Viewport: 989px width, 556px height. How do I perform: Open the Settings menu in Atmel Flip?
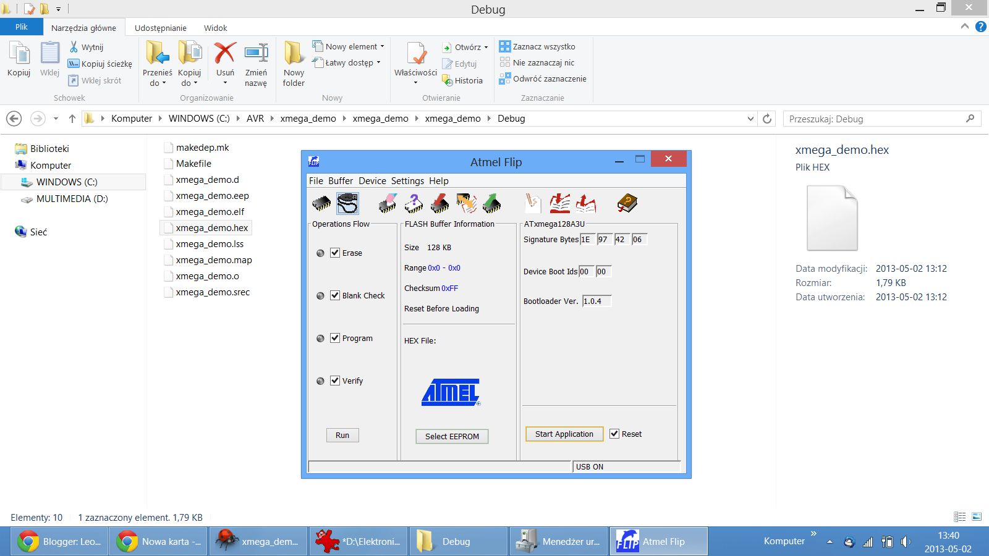click(407, 181)
